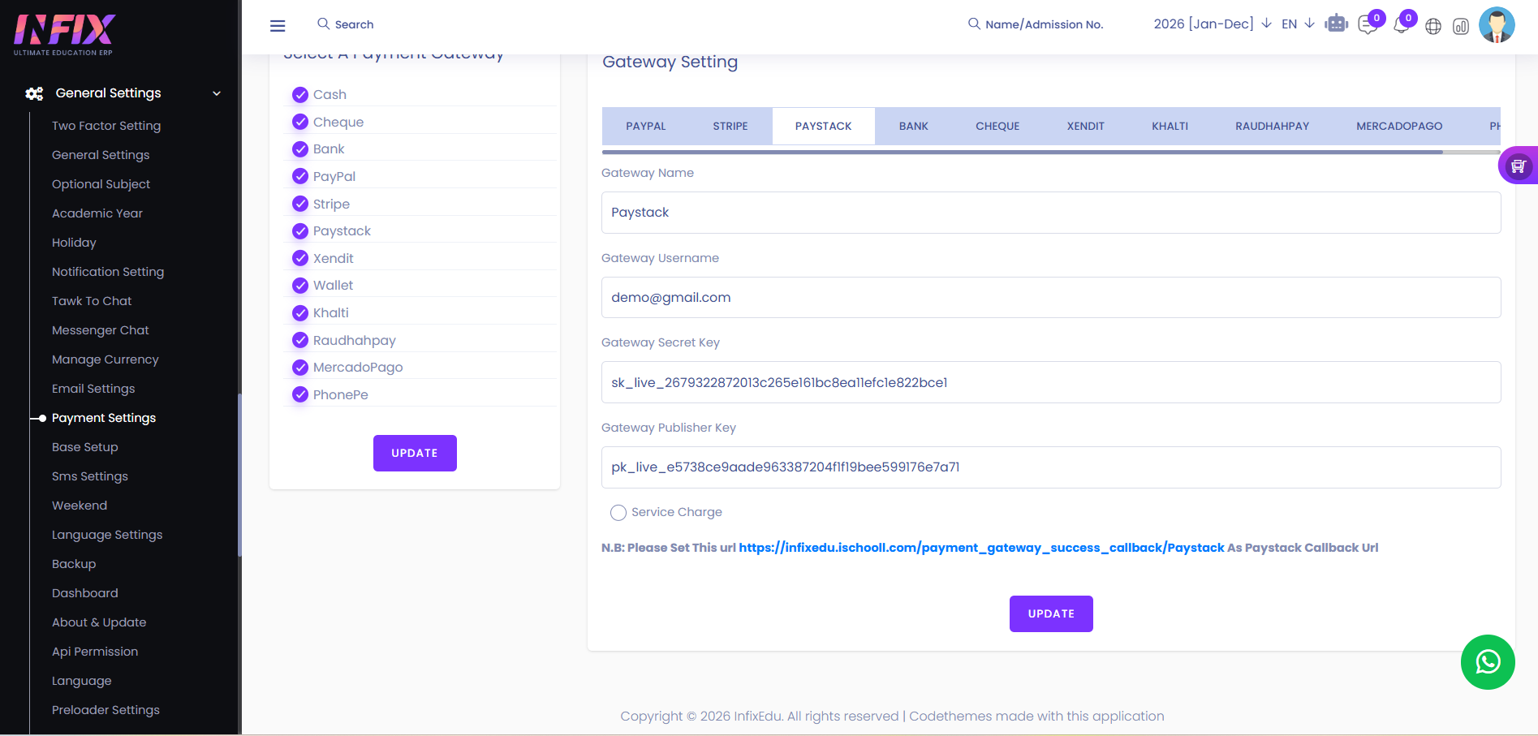1538x736 pixels.
Task: Click the hamburger menu icon
Action: pyautogui.click(x=278, y=25)
